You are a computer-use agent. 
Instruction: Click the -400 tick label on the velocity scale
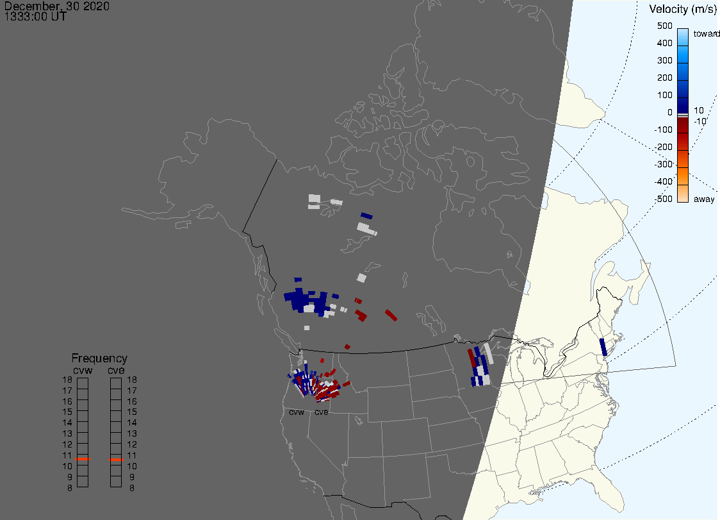(x=664, y=181)
